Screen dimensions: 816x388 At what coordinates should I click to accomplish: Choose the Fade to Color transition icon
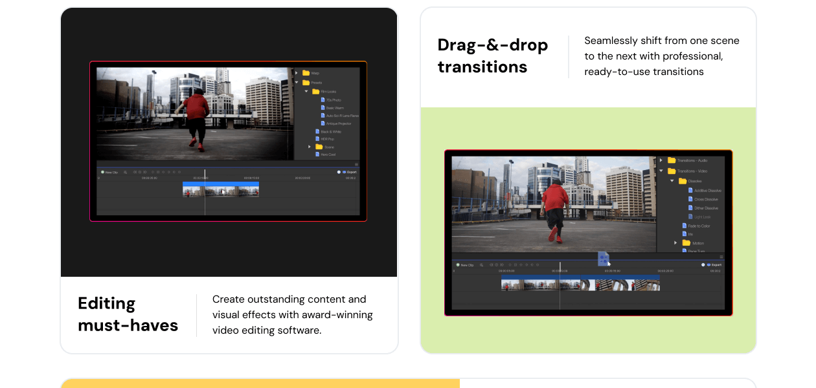685,226
